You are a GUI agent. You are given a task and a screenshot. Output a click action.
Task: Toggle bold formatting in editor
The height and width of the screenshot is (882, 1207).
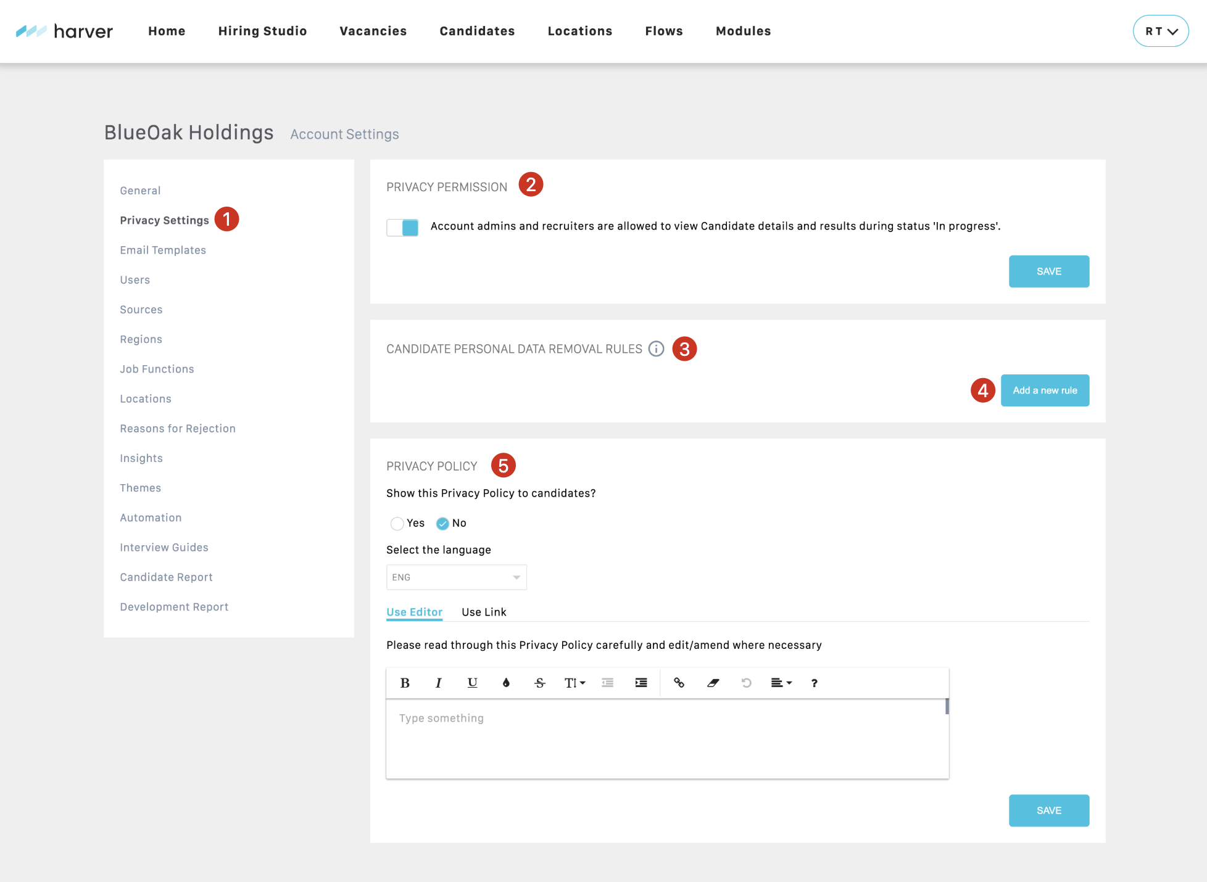click(405, 683)
